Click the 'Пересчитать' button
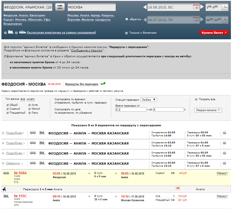234x209 pixels. click(x=208, y=110)
